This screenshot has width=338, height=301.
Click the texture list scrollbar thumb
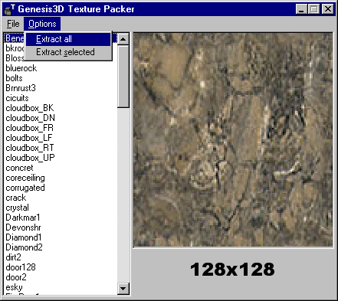[123, 76]
